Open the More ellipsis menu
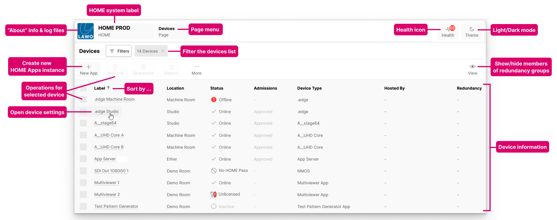Screen dimensions: 557x220 point(196,67)
